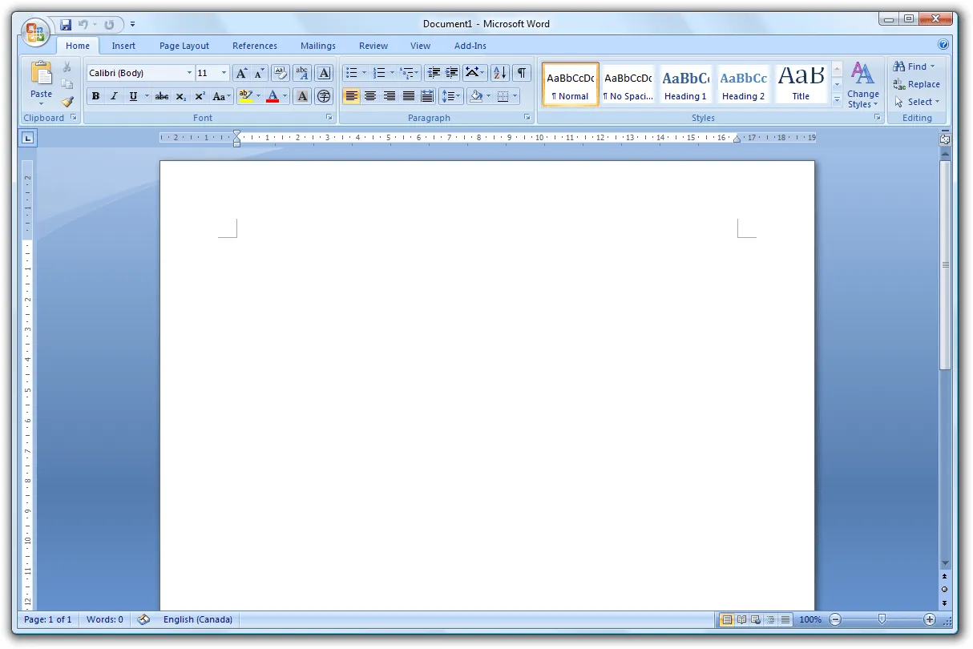Open the Mailings ribbon tab
The height and width of the screenshot is (649, 973).
(317, 46)
